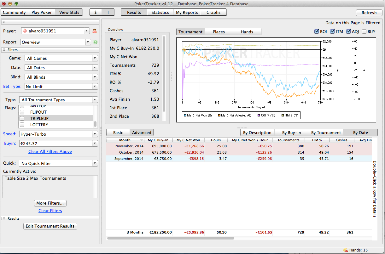Viewport: 385px width, 254px height.
Task: Click the Buyin label link
Action: (10, 143)
